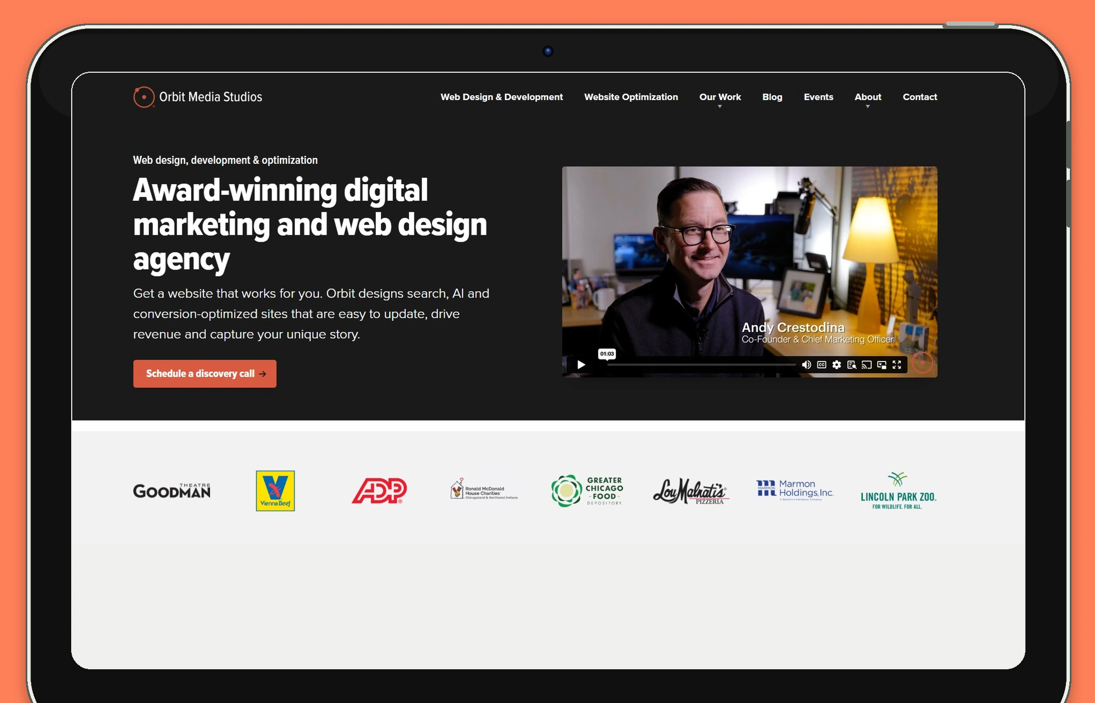This screenshot has width=1095, height=703.
Task: Click the Orbit Media Studios logo icon
Action: (143, 97)
